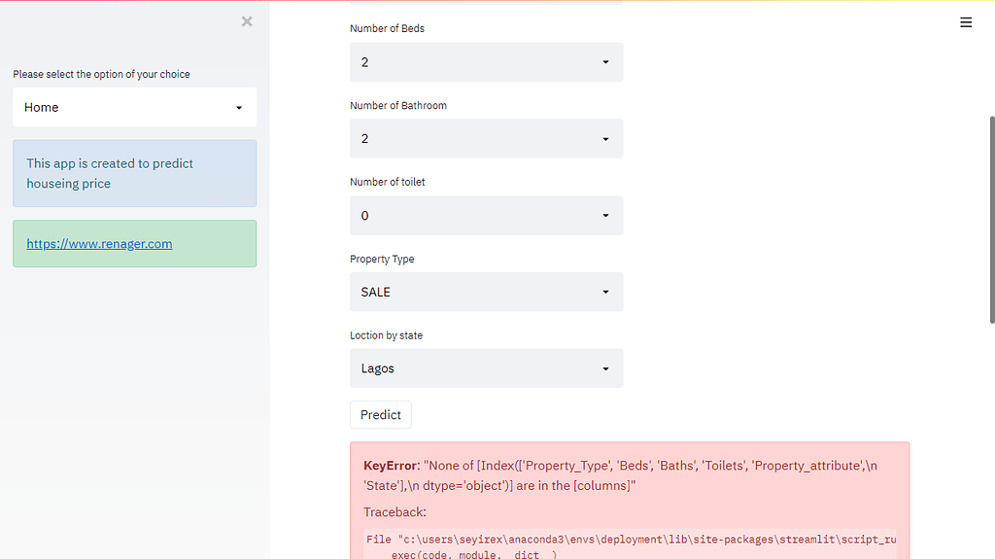Close the sidebar with the X icon

click(247, 21)
